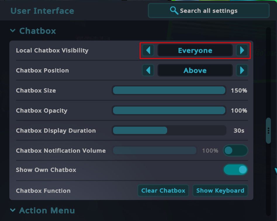Click right arrow for Chatbox Position
Screen dimensions: 277x221
click(242, 70)
